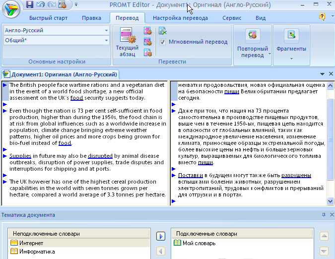Image resolution: width=335 pixels, height=259 pixels.
Task: Click the Неподключенные словари column header
Action: (79, 234)
